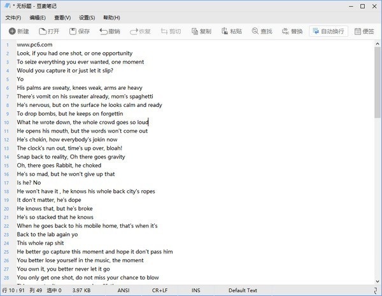Click line 'You own it, you better never let it go'
The height and width of the screenshot is (296, 382).
click(63, 269)
